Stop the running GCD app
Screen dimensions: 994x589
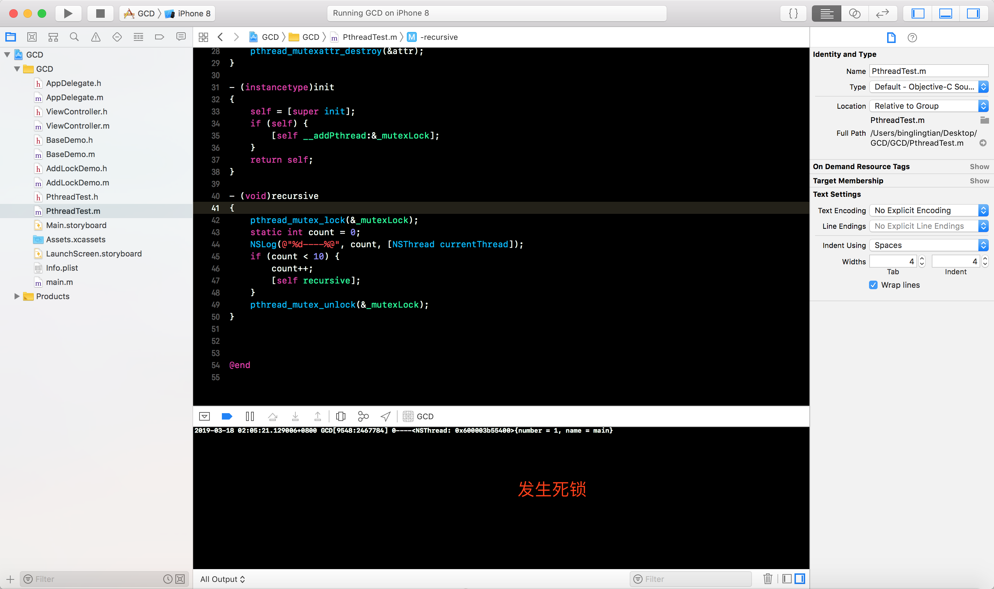[100, 13]
